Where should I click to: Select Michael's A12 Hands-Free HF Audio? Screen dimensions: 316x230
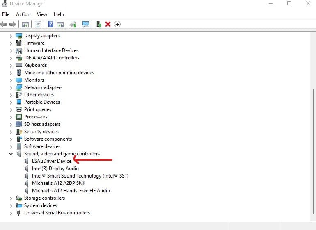[71, 191]
